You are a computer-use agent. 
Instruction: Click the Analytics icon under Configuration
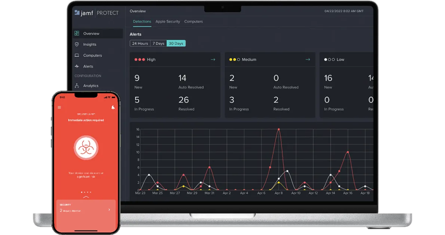tap(77, 85)
